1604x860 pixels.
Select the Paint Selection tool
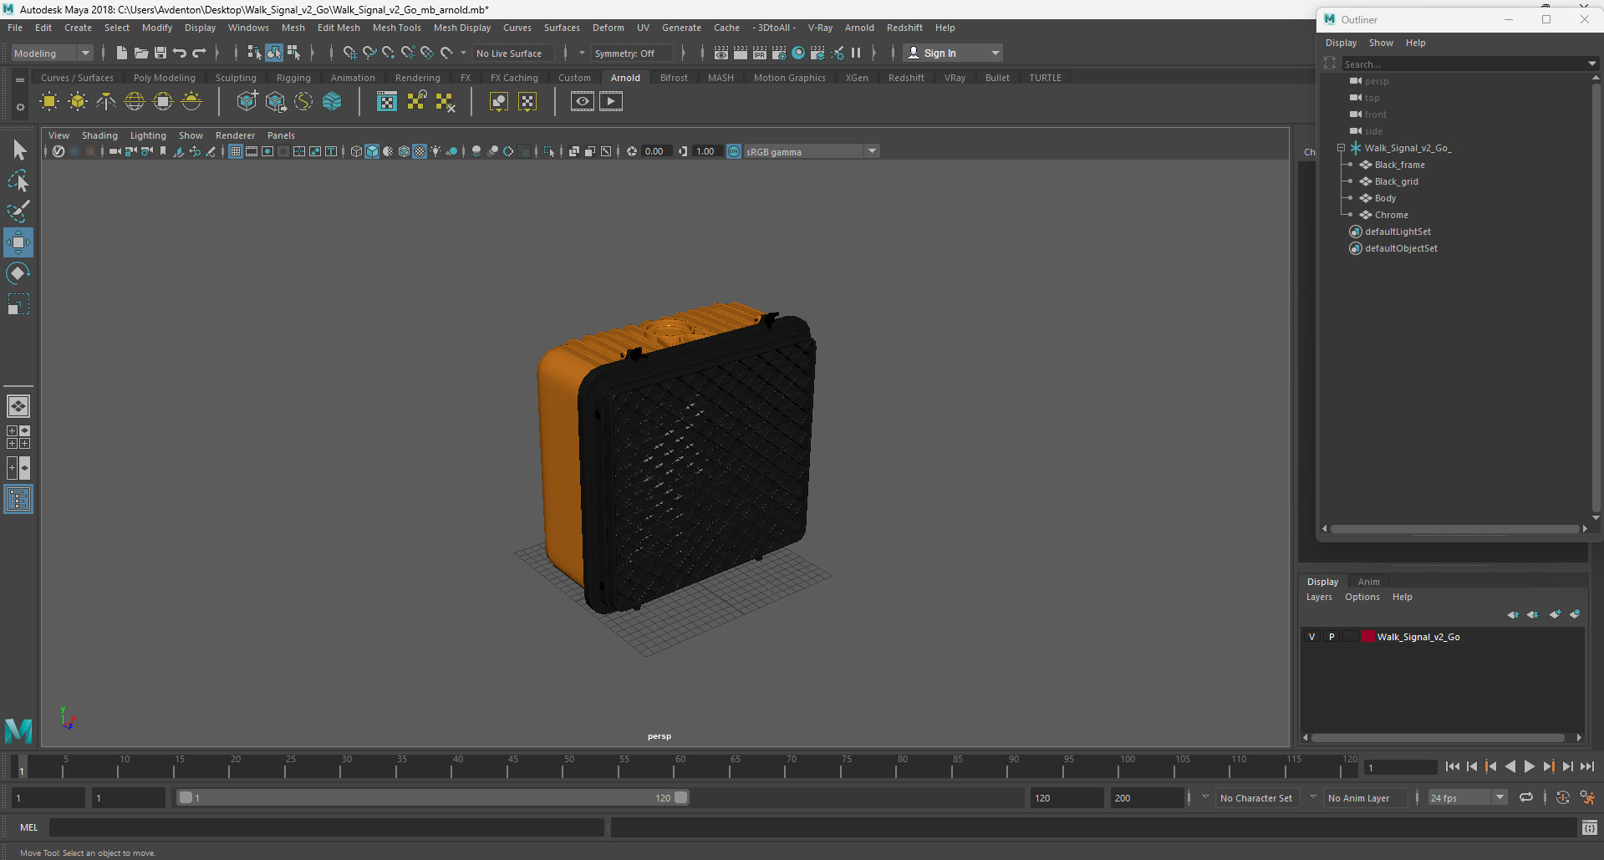tap(18, 211)
